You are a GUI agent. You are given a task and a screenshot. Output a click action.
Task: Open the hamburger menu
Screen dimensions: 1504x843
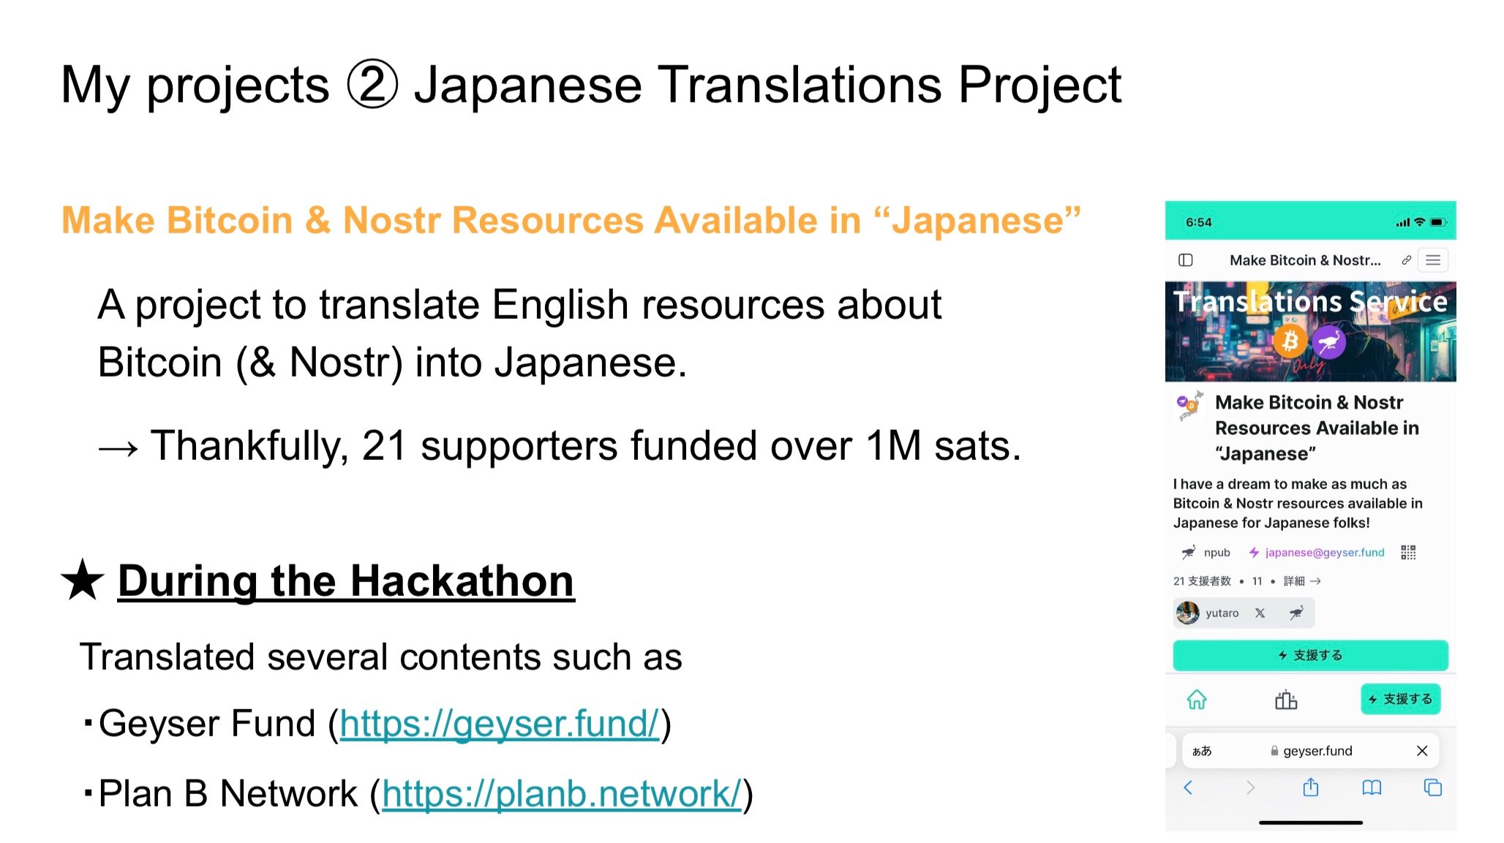click(1433, 260)
